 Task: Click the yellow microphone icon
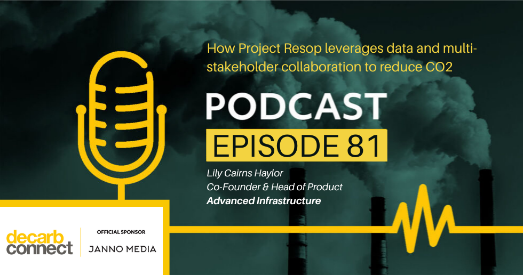(x=121, y=125)
